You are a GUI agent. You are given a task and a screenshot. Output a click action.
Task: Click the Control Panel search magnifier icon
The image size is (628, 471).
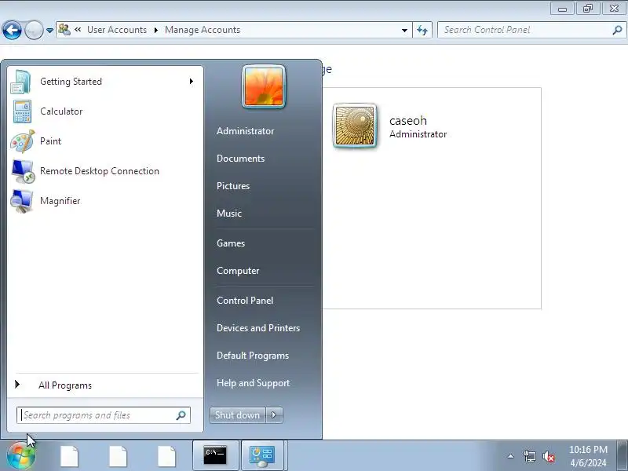(x=617, y=30)
